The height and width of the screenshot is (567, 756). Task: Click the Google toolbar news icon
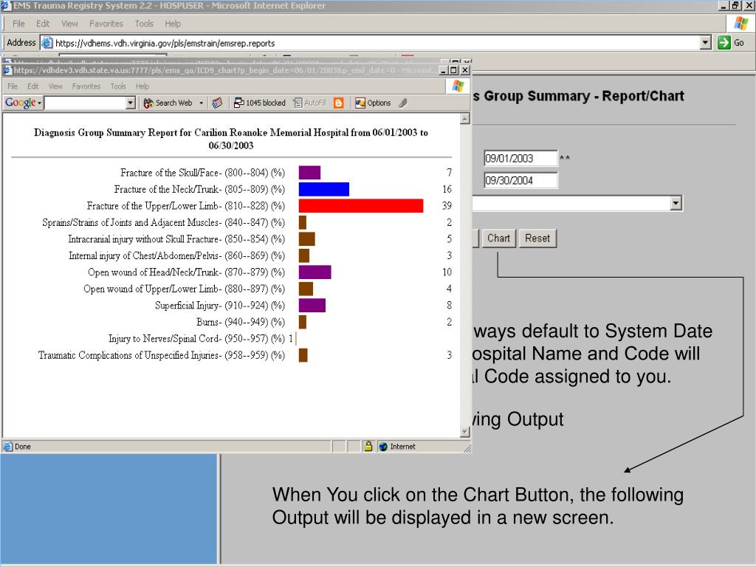217,103
